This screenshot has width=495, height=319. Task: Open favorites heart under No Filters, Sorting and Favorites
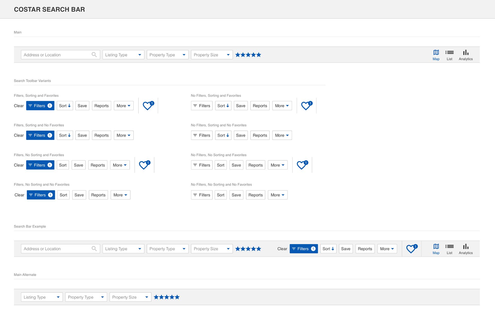pos(307,106)
